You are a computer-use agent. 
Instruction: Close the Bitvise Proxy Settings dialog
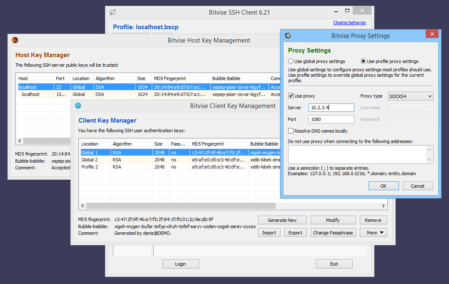coord(432,34)
